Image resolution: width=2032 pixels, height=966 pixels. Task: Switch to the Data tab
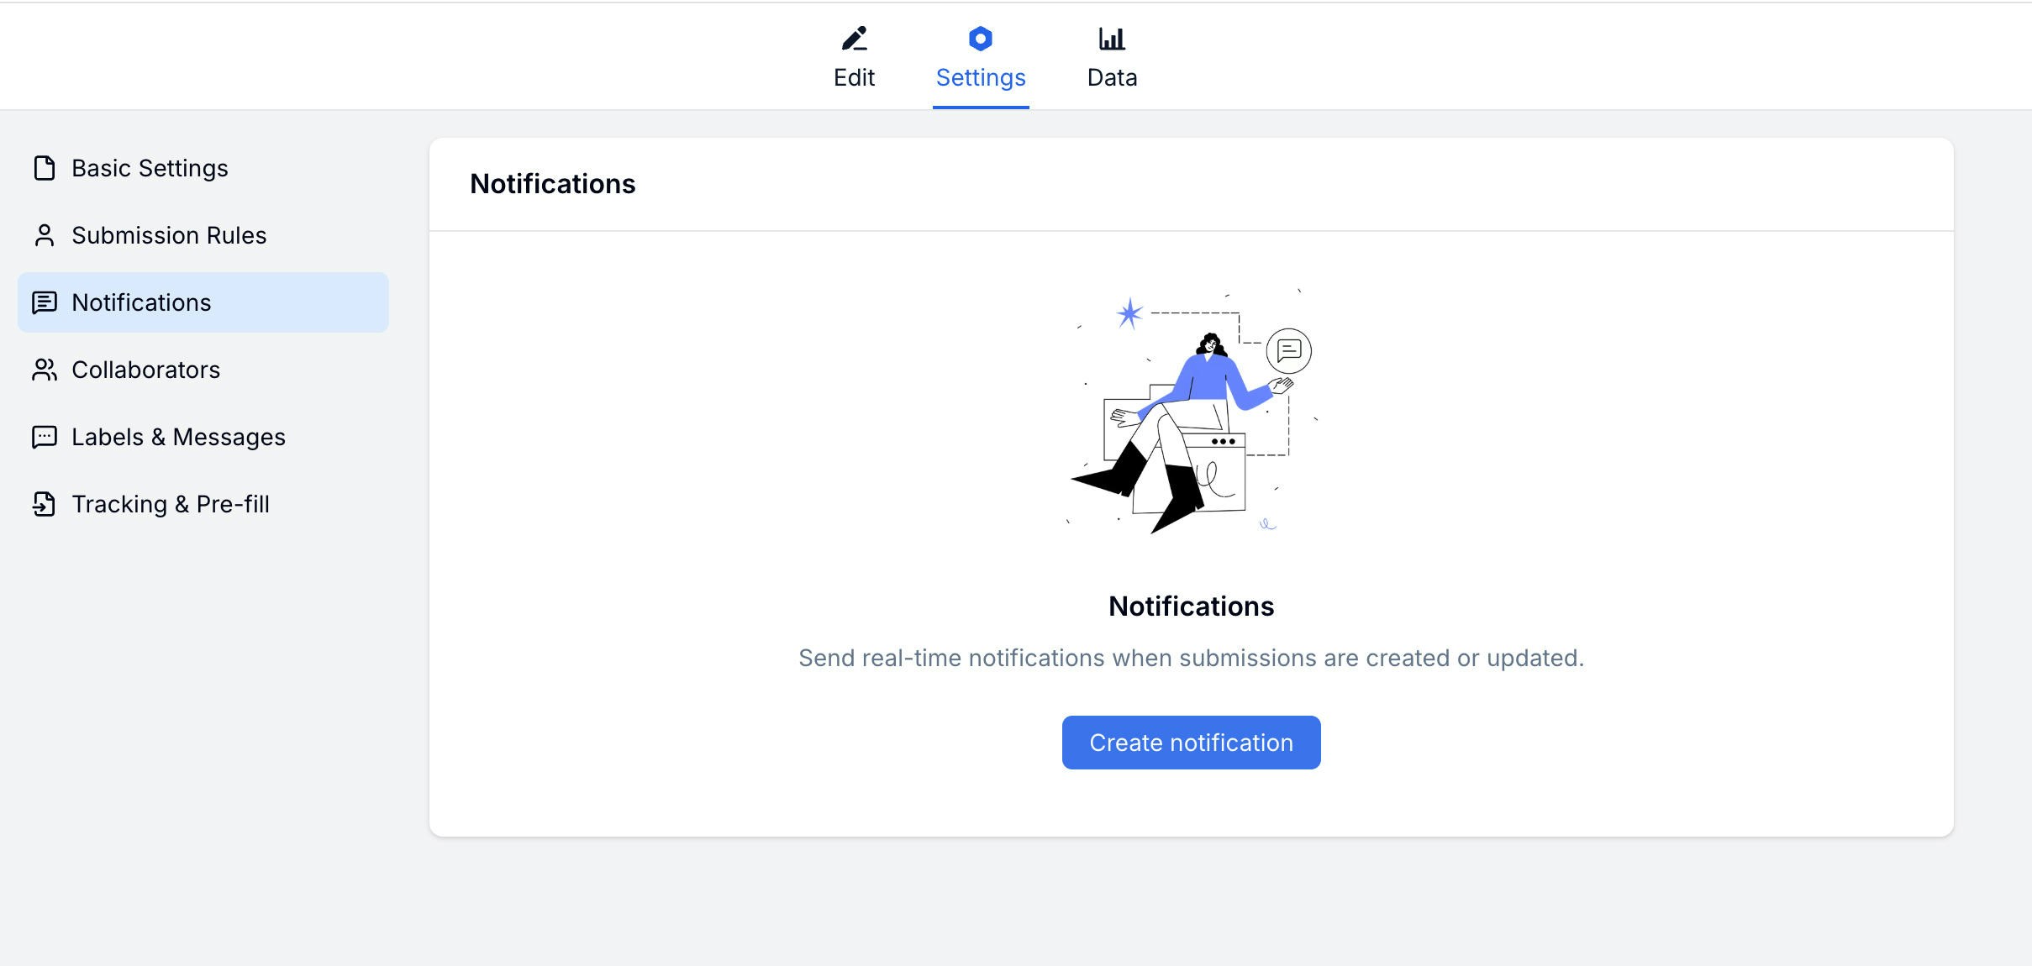[1111, 76]
